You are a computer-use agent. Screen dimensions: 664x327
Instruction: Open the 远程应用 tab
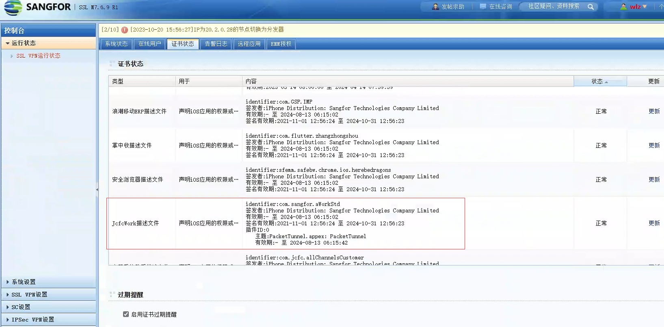[249, 44]
